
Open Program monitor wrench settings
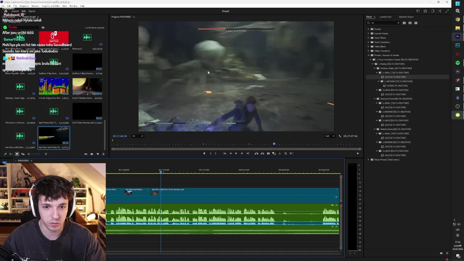[x=340, y=136]
